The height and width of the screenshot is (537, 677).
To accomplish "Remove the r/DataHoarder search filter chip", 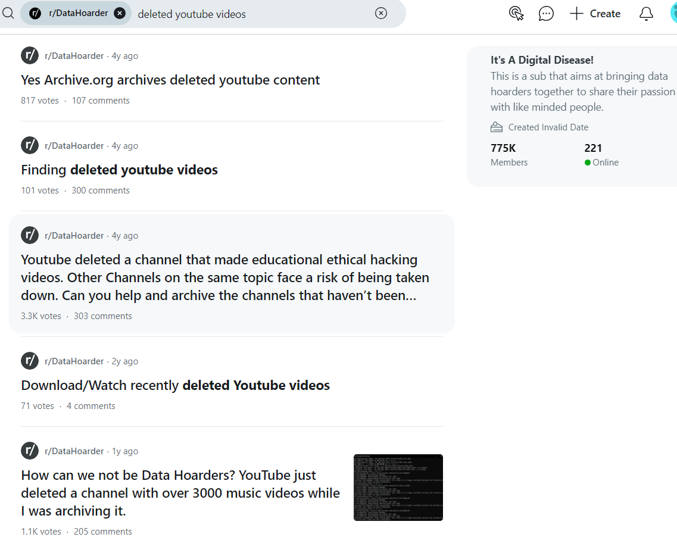I will (120, 13).
